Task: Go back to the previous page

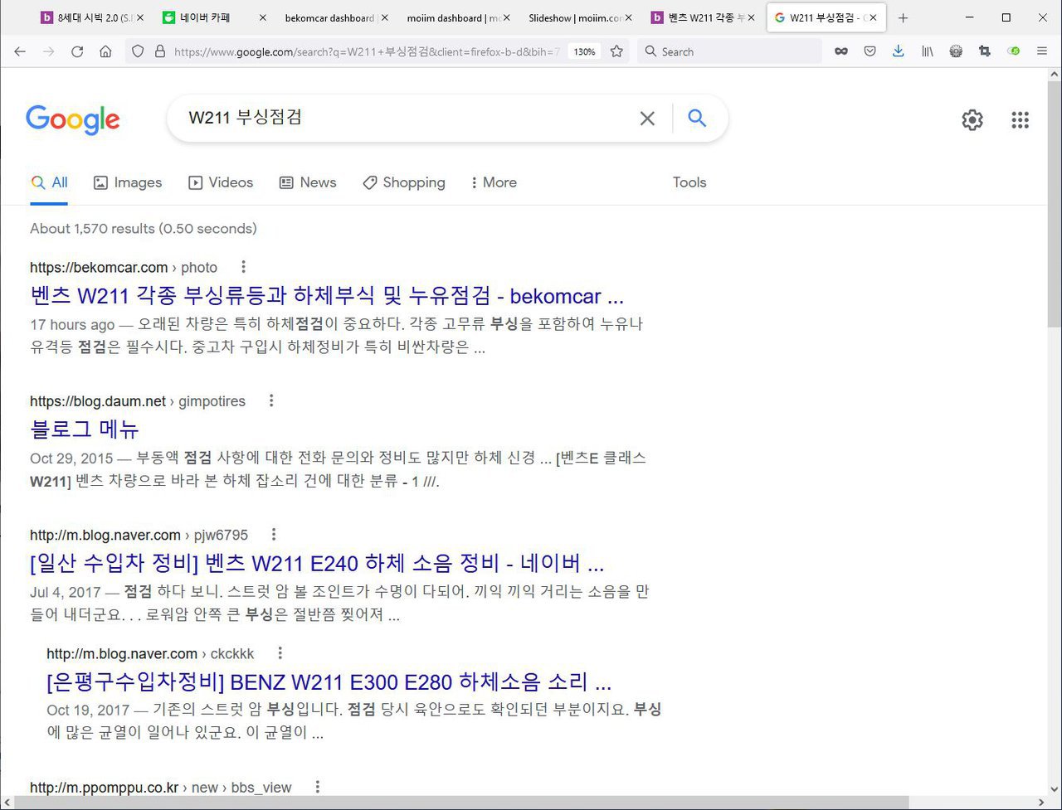Action: point(20,51)
